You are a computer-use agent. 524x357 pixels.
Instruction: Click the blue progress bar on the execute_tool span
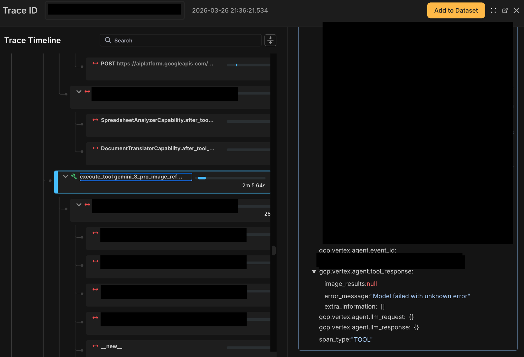click(x=202, y=178)
